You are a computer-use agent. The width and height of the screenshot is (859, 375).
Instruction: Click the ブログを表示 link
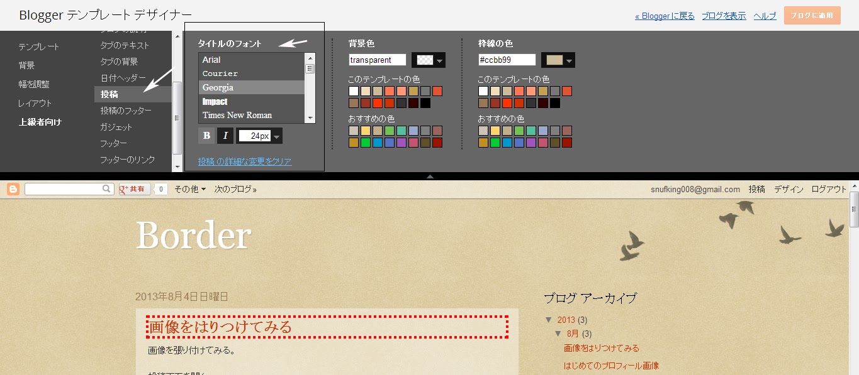[x=724, y=16]
